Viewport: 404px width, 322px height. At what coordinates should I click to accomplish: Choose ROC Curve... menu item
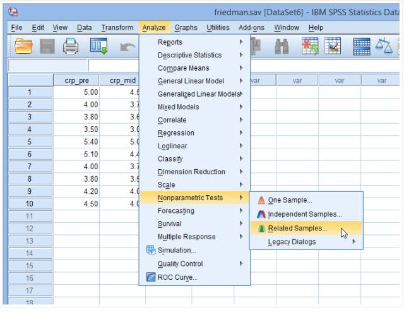(x=194, y=277)
